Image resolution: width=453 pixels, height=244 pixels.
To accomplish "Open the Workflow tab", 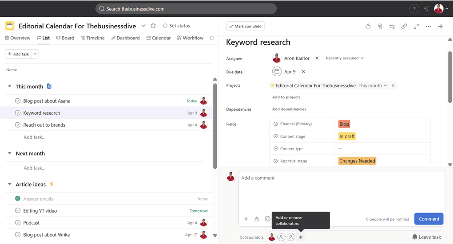I will [x=191, y=38].
